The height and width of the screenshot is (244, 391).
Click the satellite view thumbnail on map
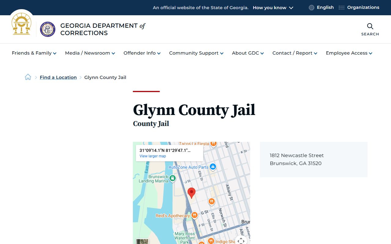142,241
